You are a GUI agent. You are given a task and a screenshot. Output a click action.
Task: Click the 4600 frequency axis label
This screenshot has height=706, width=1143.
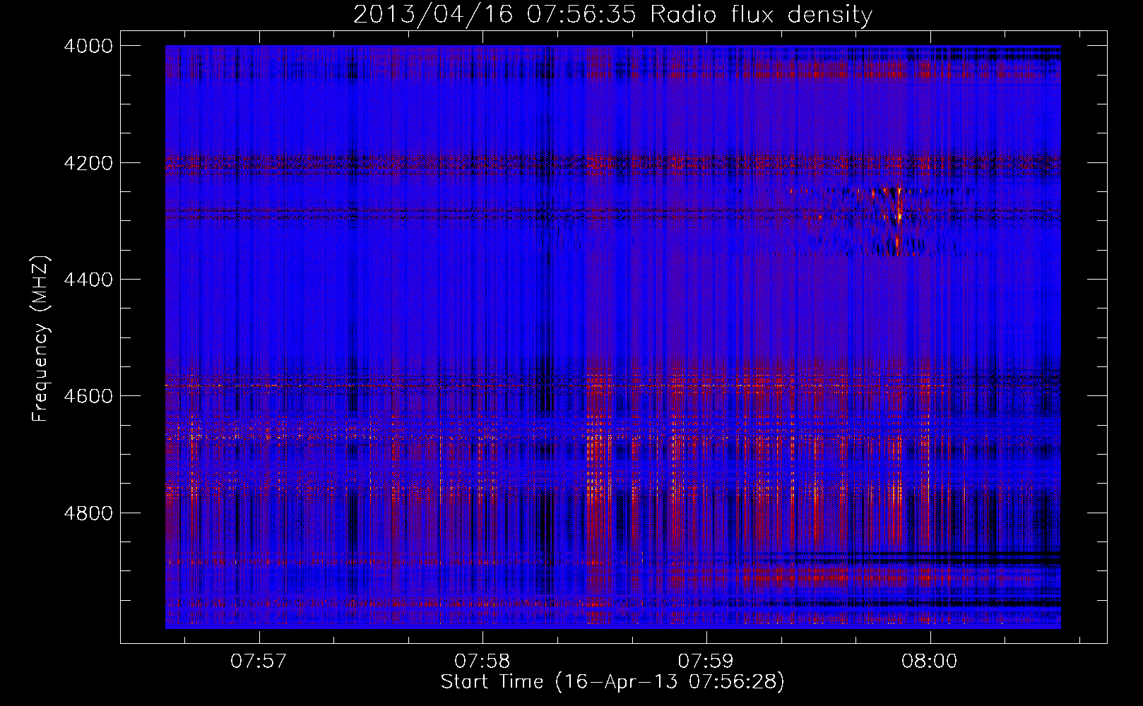(x=88, y=396)
